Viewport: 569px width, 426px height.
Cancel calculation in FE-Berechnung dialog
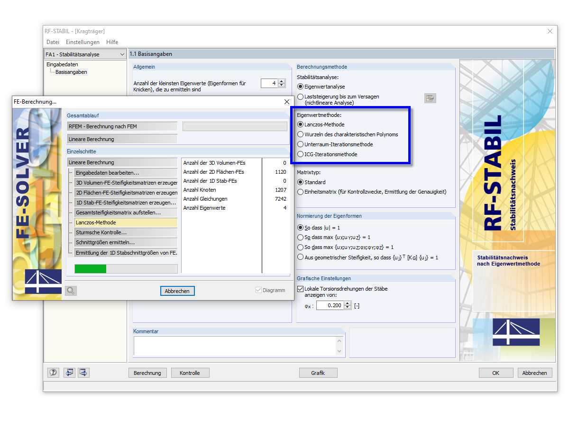(177, 291)
